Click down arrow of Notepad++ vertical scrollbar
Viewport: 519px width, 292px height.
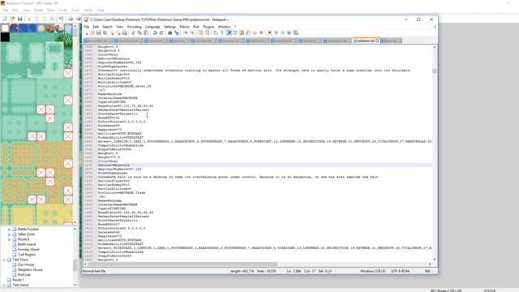[x=435, y=260]
